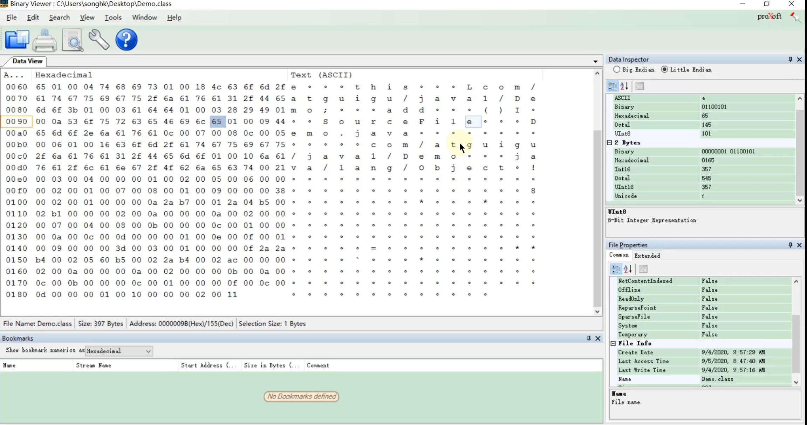Viewport: 807px width, 425px height.
Task: Click the File Properties scroll up arrow
Action: [x=796, y=281]
